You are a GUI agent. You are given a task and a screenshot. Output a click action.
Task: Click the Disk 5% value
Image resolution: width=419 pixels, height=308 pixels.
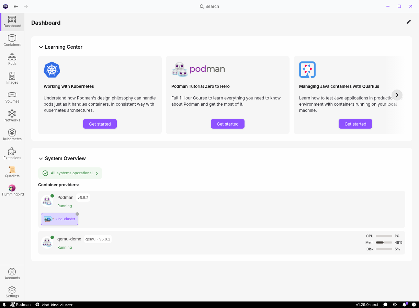click(x=397, y=249)
